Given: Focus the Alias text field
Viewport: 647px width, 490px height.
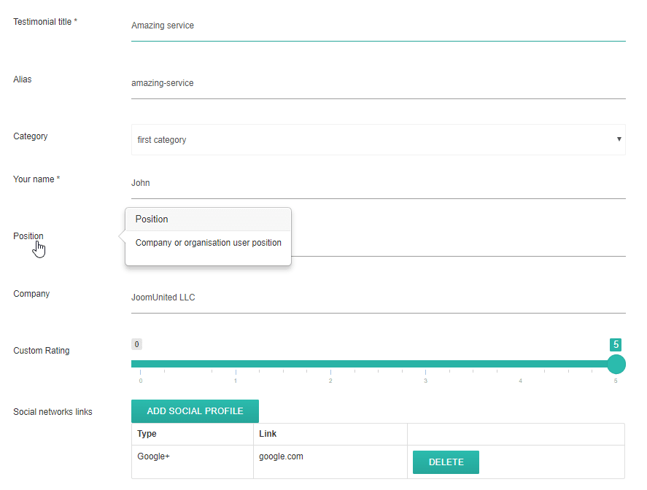Looking at the screenshot, I should point(378,83).
